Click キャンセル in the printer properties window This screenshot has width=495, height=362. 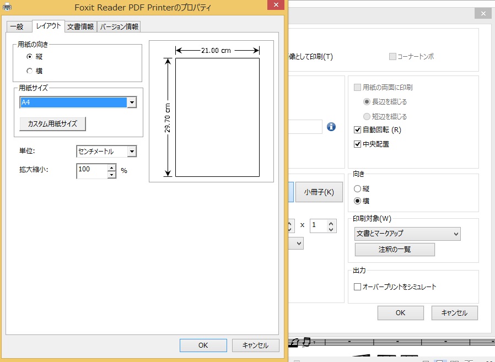255,345
